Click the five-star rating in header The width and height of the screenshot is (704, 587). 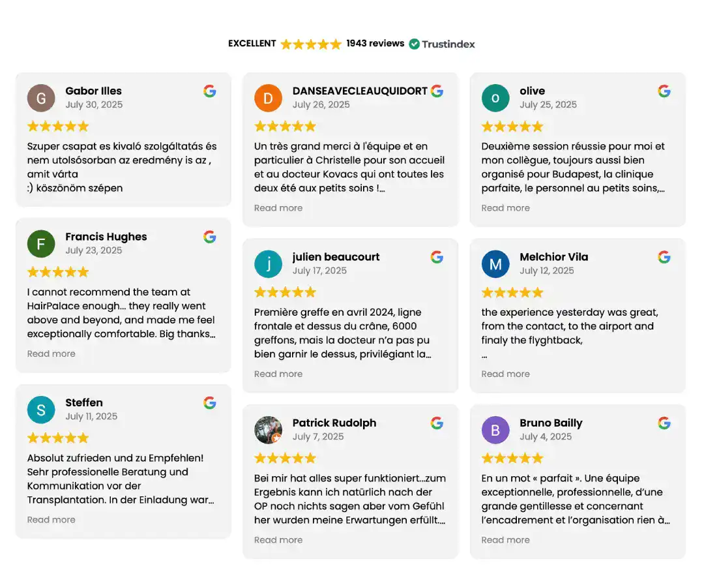[311, 44]
